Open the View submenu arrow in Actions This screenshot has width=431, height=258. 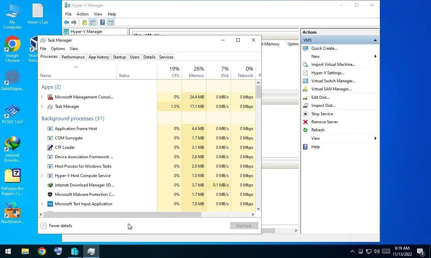pos(375,138)
